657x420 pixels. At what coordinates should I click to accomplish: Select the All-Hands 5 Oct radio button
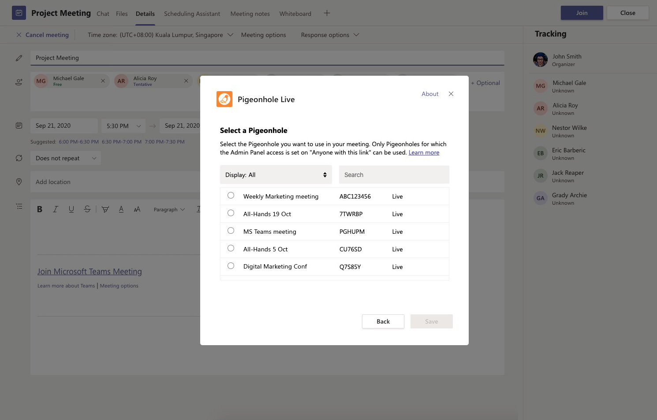coord(231,248)
